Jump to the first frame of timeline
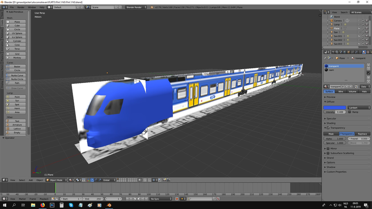This screenshot has height=209, width=372. [x=127, y=199]
